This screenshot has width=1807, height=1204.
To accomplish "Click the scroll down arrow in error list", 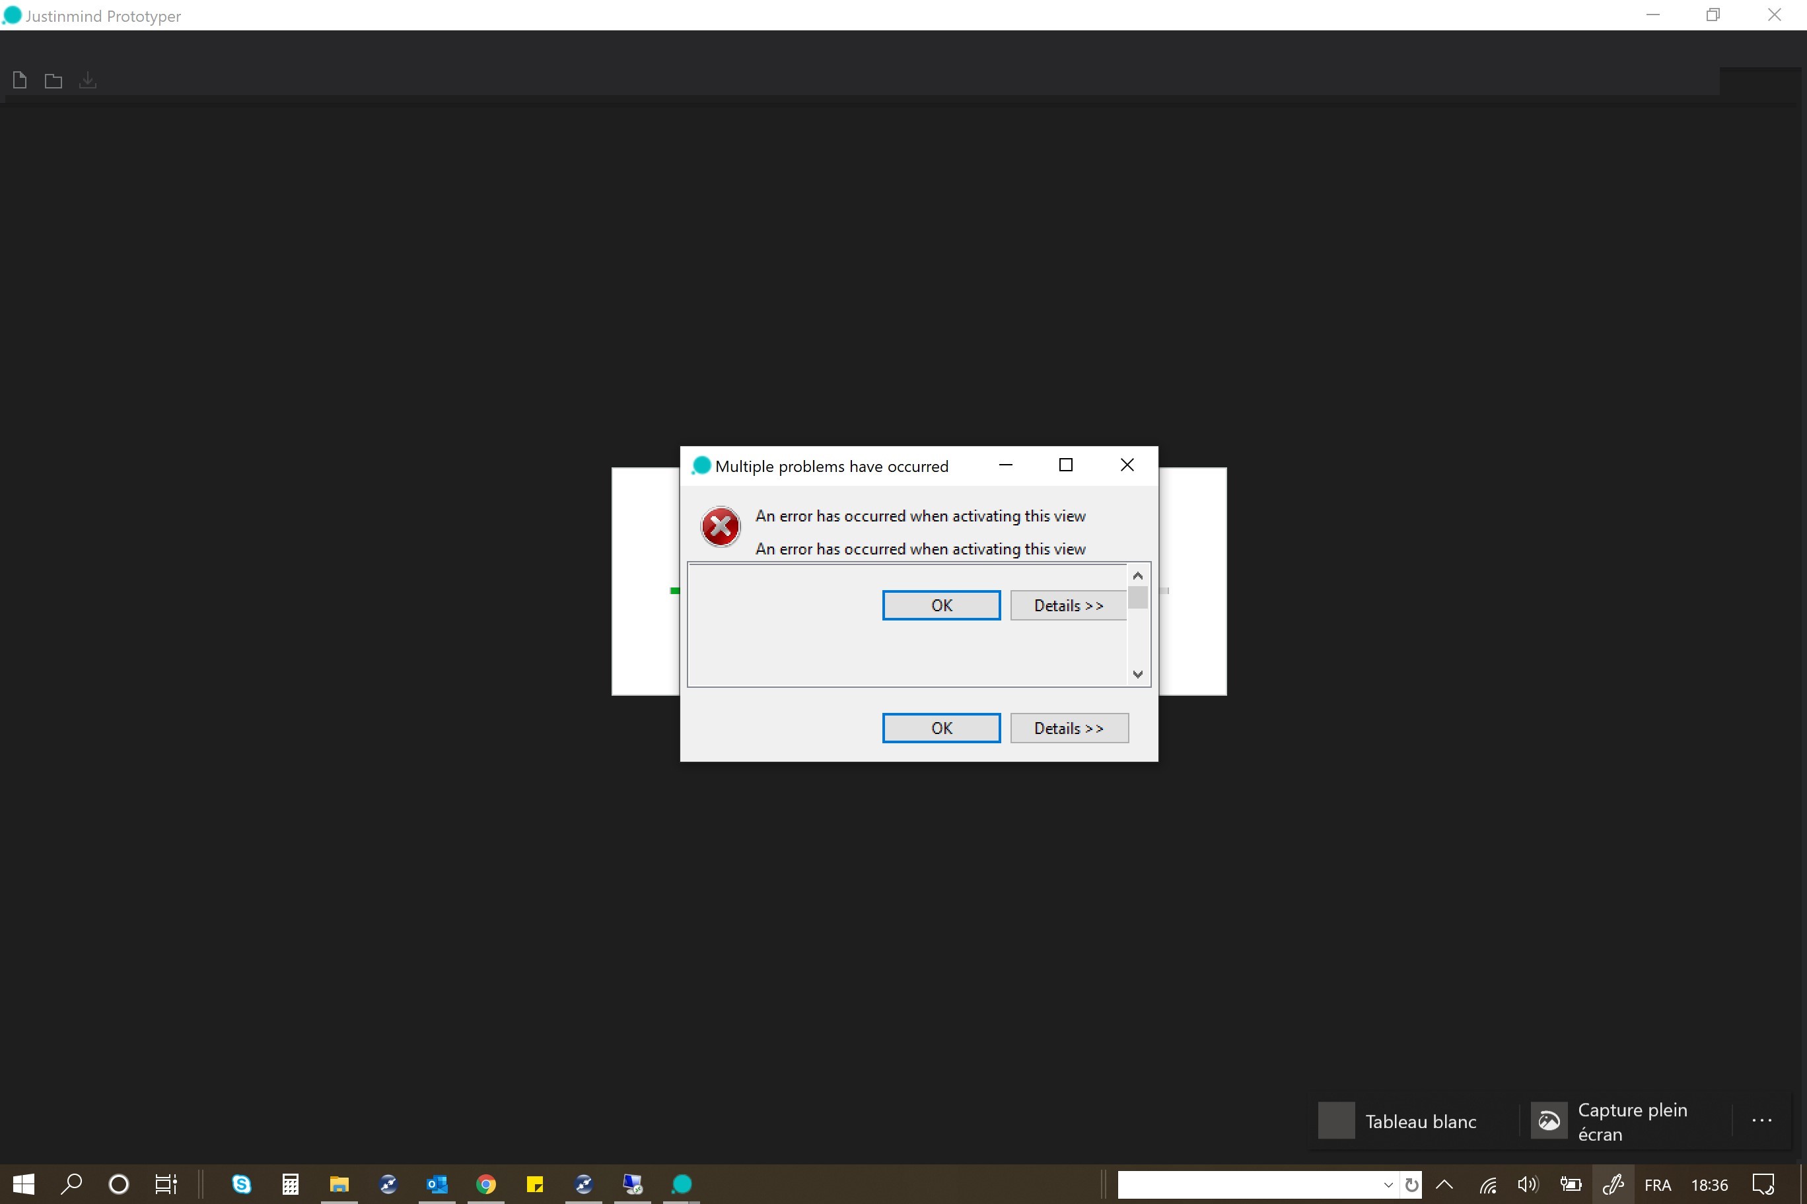I will coord(1137,674).
